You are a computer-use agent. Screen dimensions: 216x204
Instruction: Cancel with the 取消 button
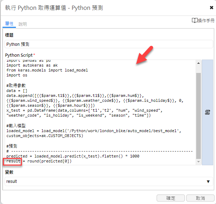[x=200, y=198]
